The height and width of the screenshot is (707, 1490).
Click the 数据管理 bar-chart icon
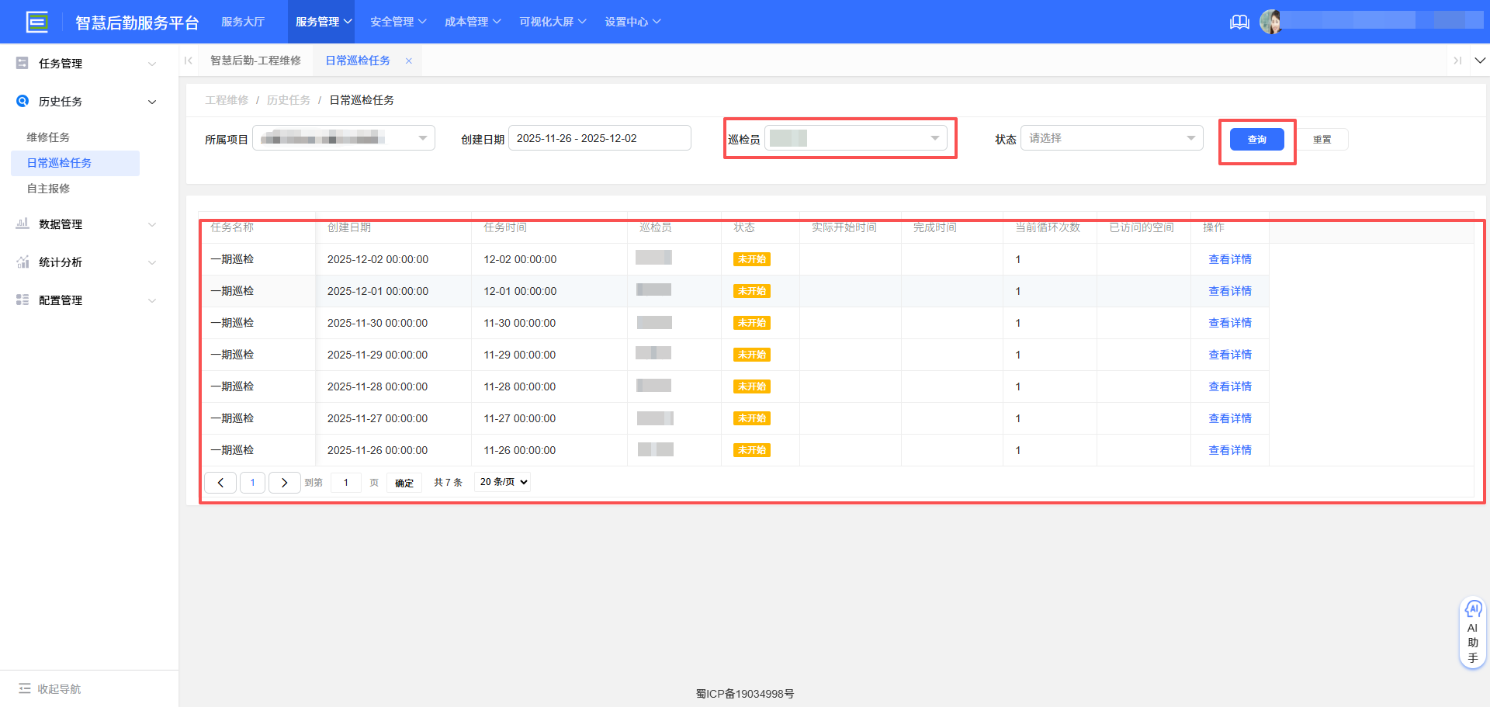point(22,224)
